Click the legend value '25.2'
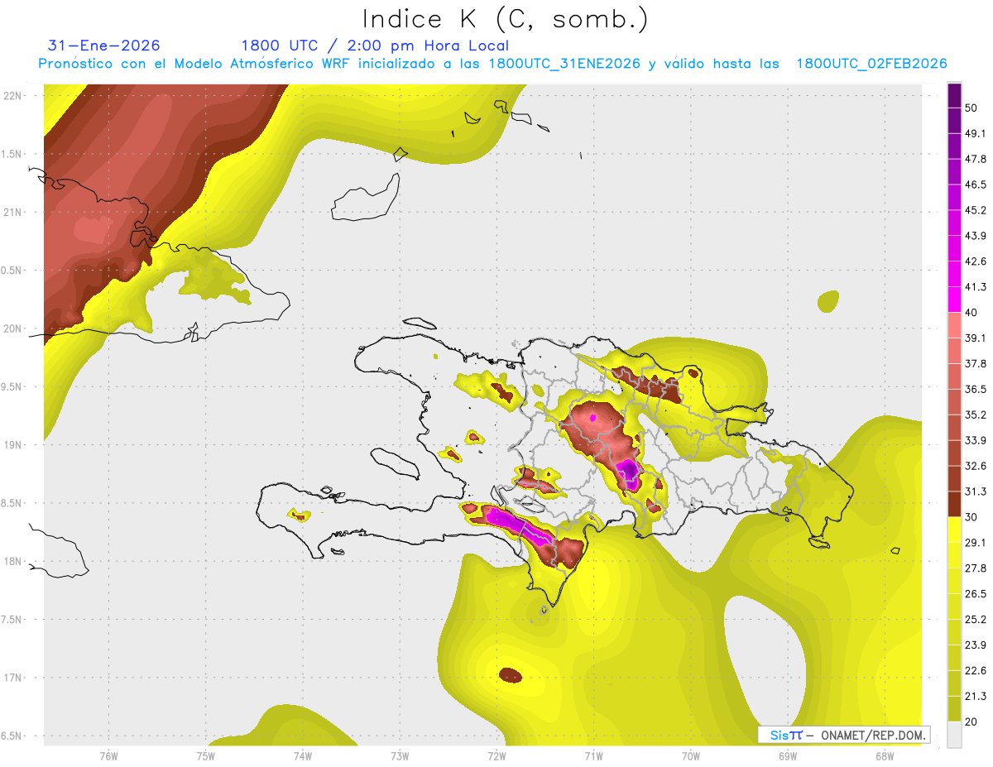 (x=975, y=619)
